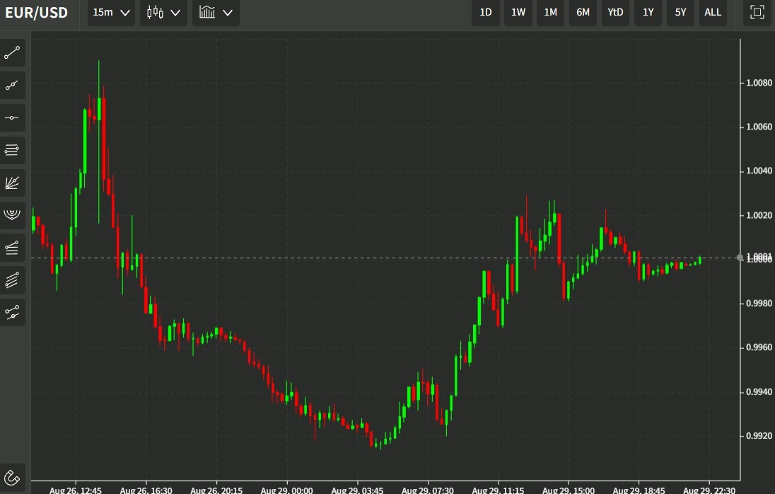The width and height of the screenshot is (775, 494).
Task: Switch range to YtD
Action: point(615,12)
